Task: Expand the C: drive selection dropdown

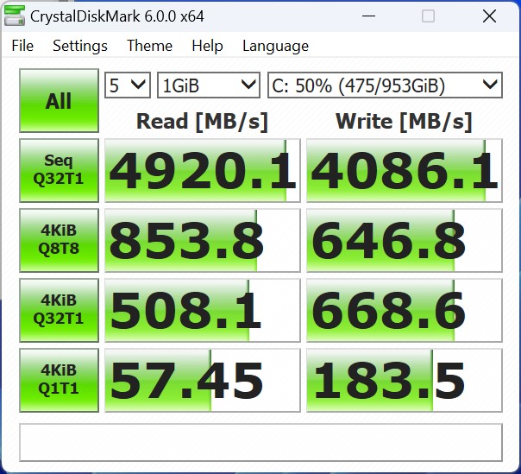Action: point(385,85)
